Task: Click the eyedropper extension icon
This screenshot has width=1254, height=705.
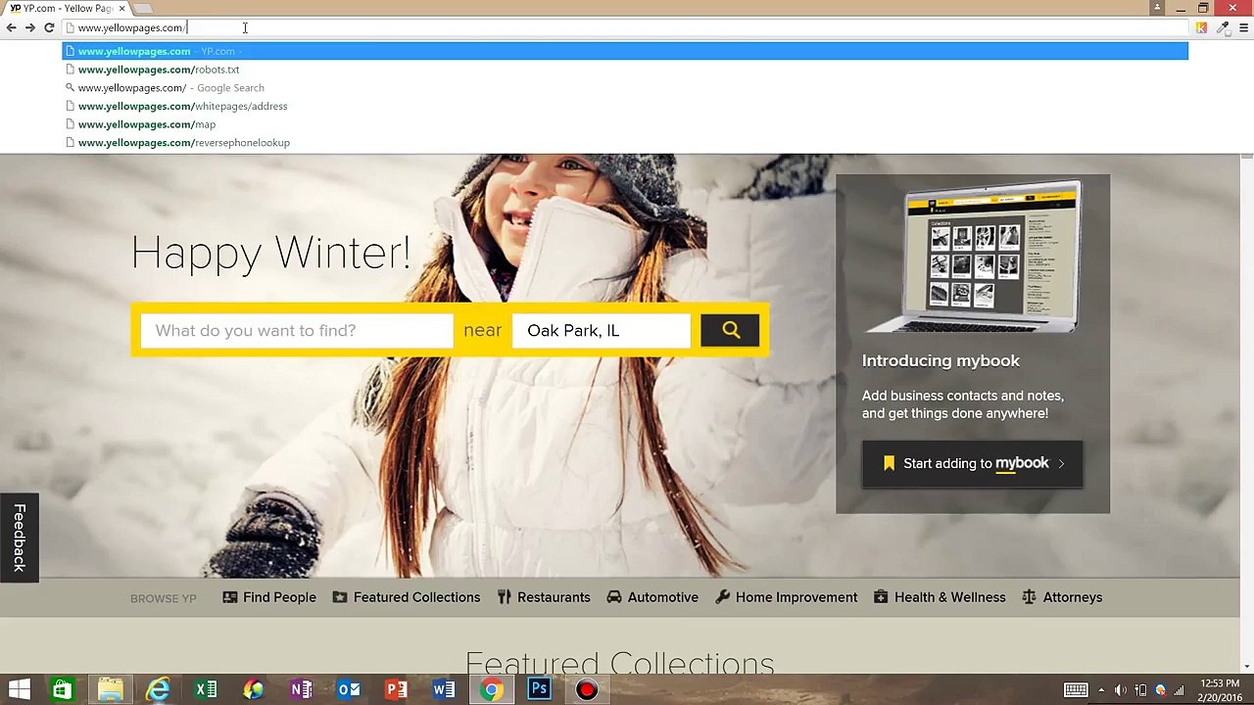Action: point(1223,27)
